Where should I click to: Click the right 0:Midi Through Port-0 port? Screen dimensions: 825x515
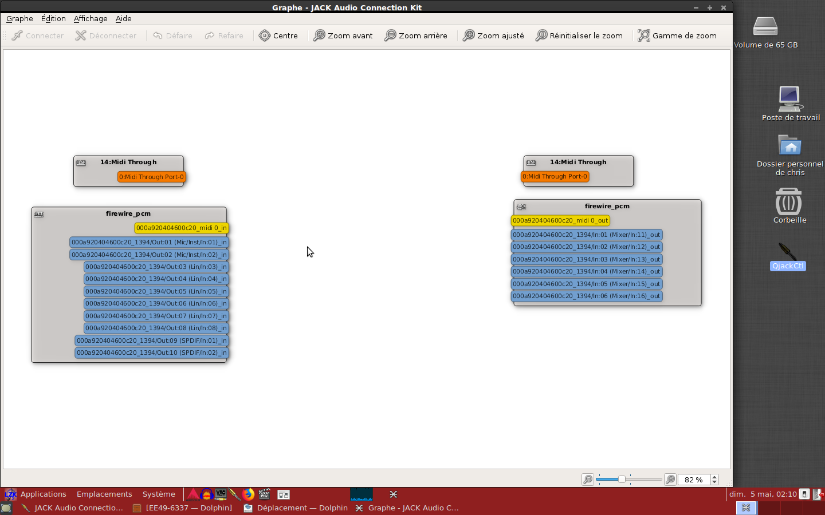click(x=555, y=176)
